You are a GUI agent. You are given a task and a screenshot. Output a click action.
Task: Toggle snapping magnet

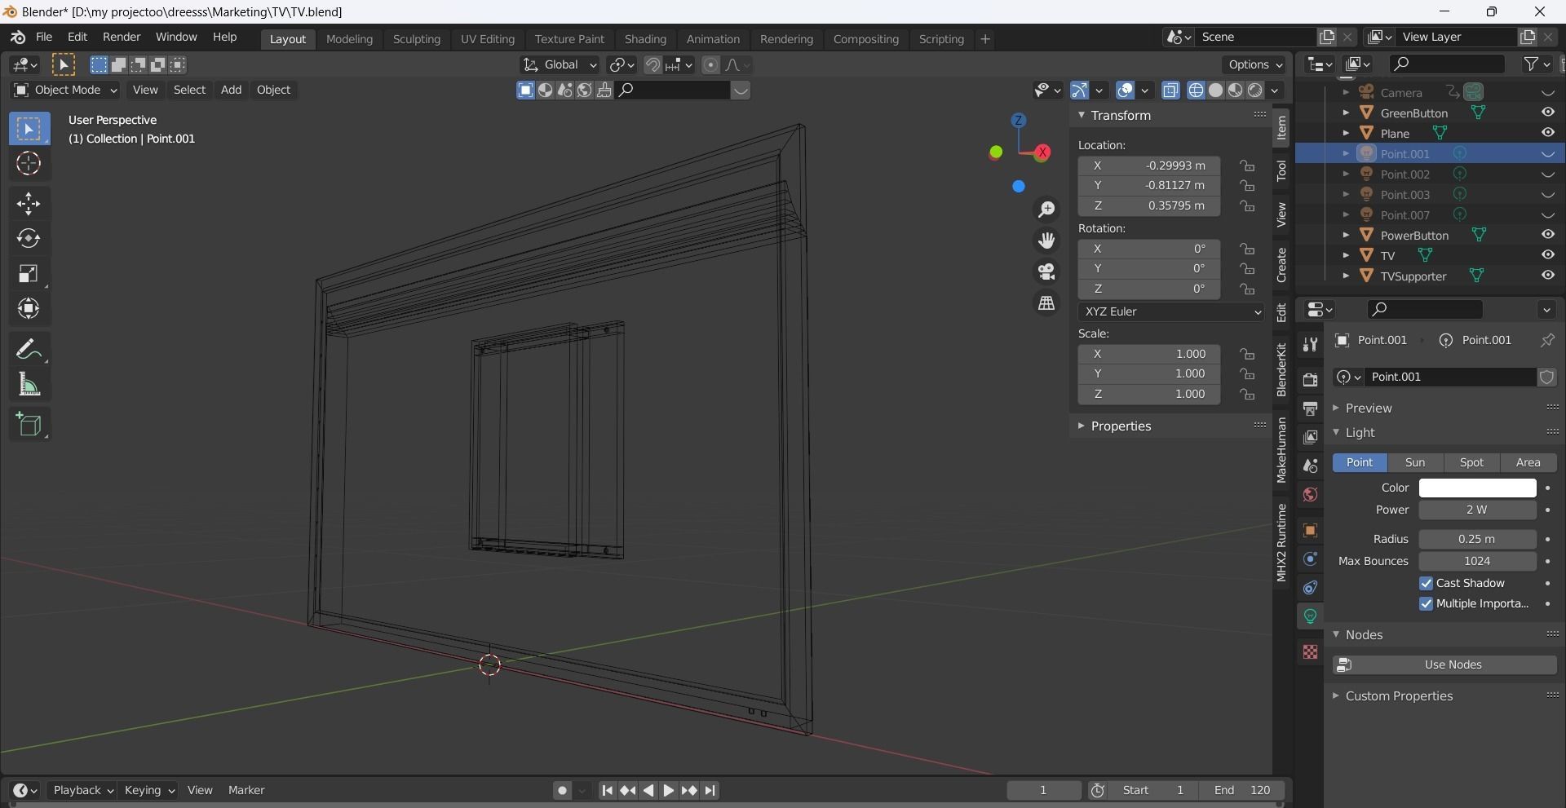tap(652, 65)
